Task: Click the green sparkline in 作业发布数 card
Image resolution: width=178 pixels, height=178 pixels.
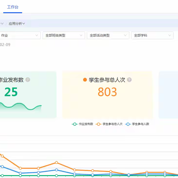Action: tap(21, 106)
